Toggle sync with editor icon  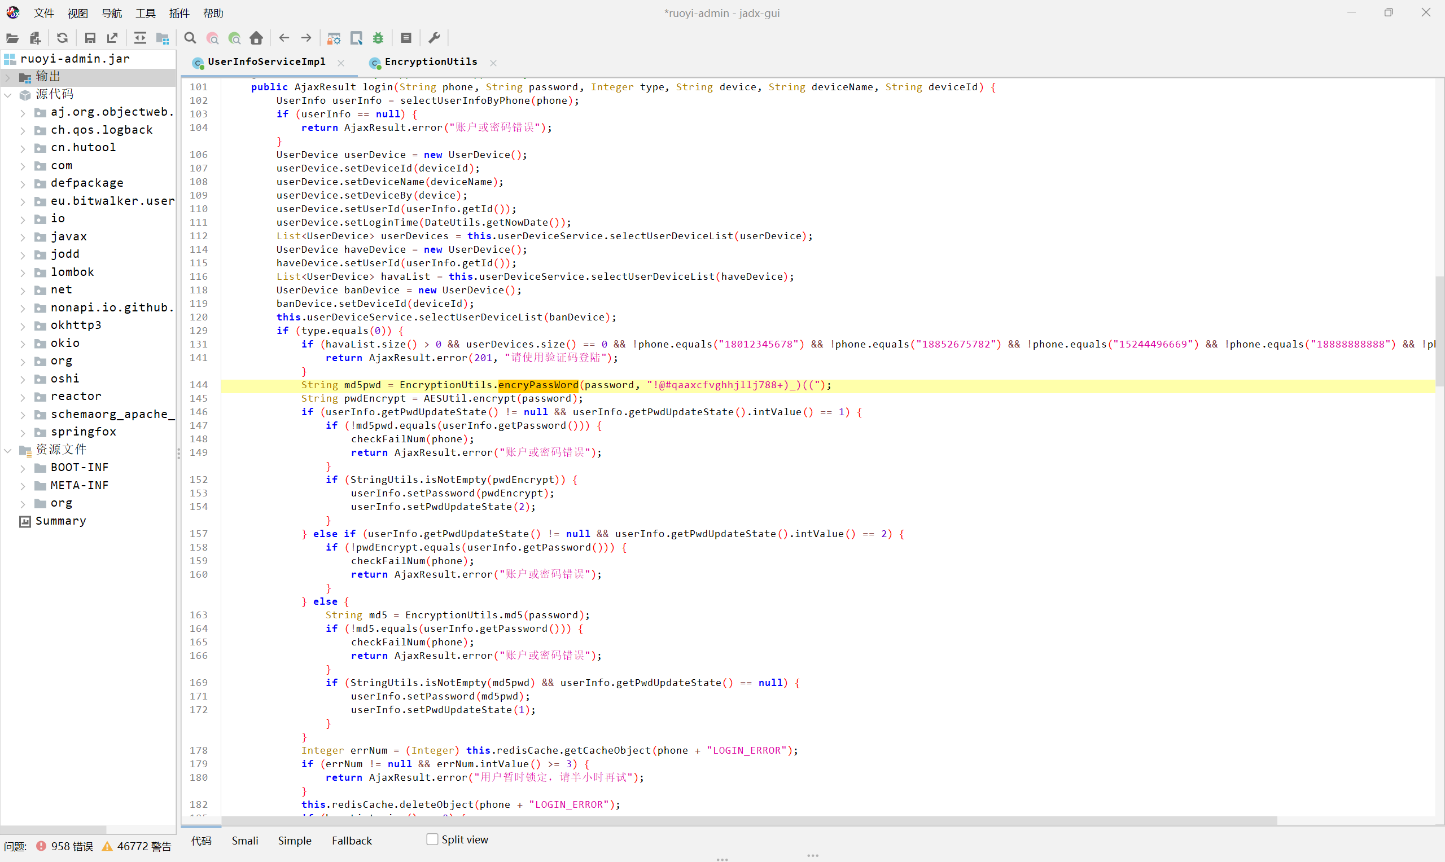pos(140,38)
